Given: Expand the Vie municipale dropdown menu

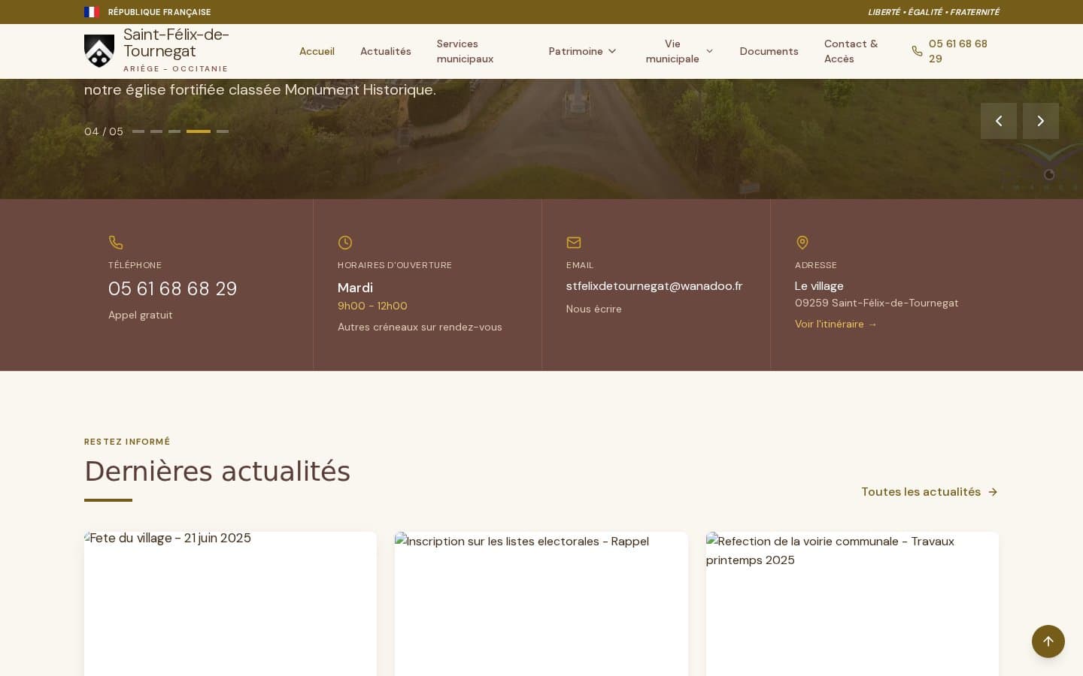Looking at the screenshot, I should click(679, 51).
